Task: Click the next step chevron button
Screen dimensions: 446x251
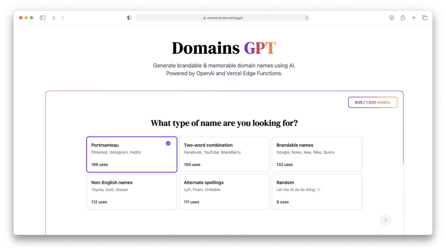Action: pyautogui.click(x=386, y=220)
